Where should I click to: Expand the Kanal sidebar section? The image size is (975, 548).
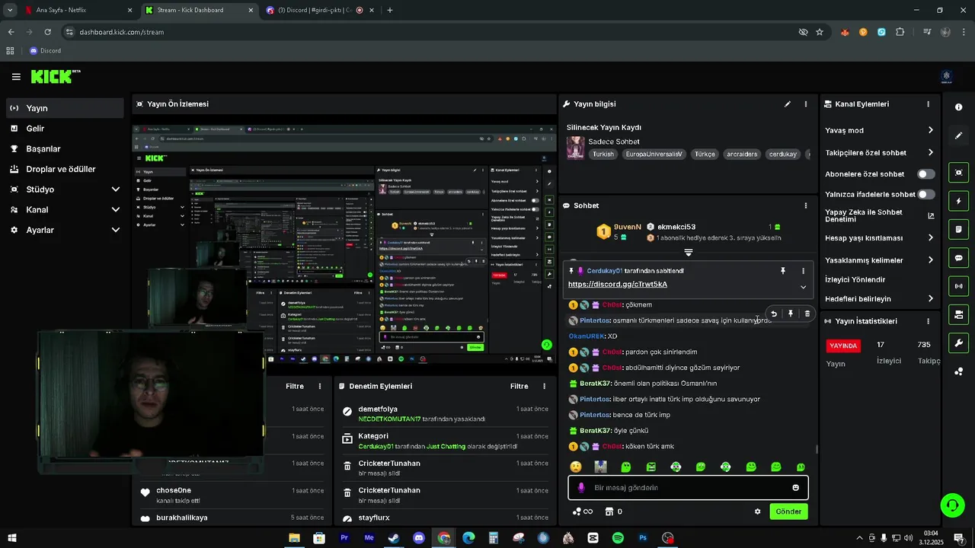point(116,209)
